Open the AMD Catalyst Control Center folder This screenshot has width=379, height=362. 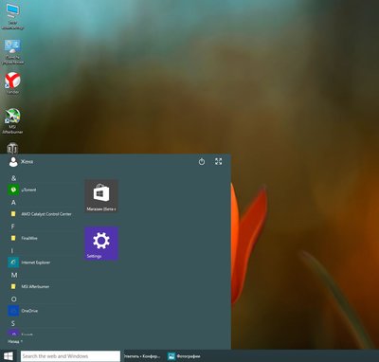pyautogui.click(x=41, y=214)
